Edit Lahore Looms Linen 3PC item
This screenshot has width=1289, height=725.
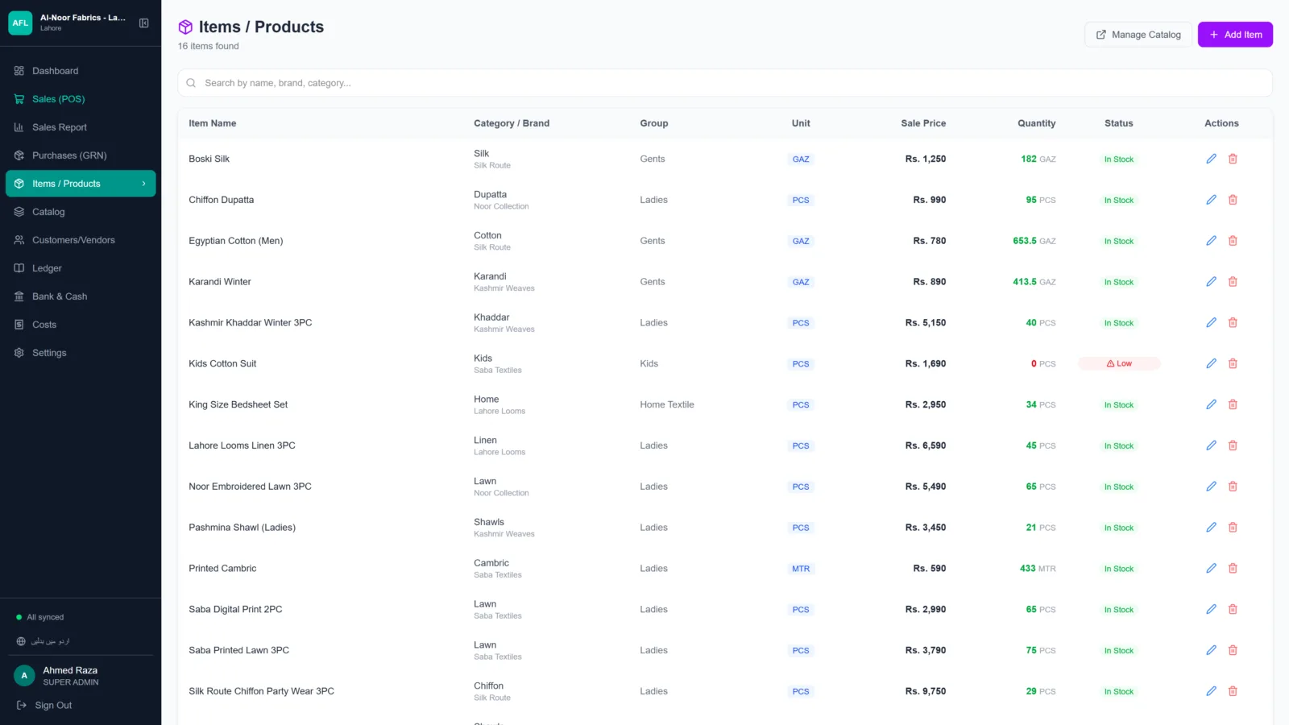[x=1211, y=445]
